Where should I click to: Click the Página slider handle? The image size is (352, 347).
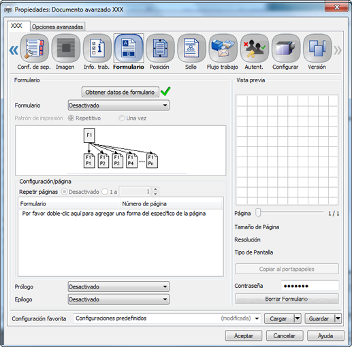click(x=258, y=213)
